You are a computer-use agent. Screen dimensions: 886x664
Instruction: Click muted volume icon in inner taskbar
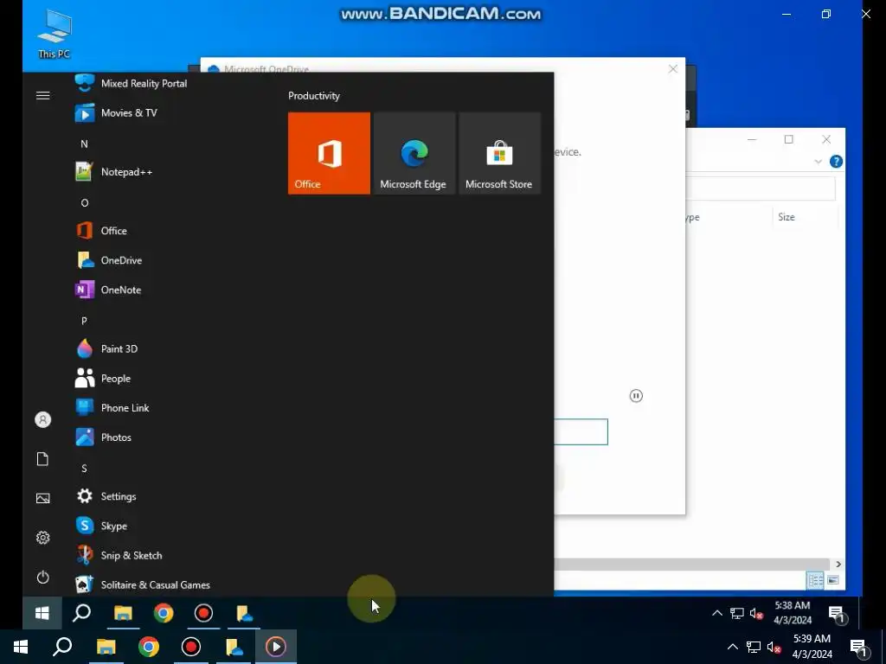coord(756,613)
